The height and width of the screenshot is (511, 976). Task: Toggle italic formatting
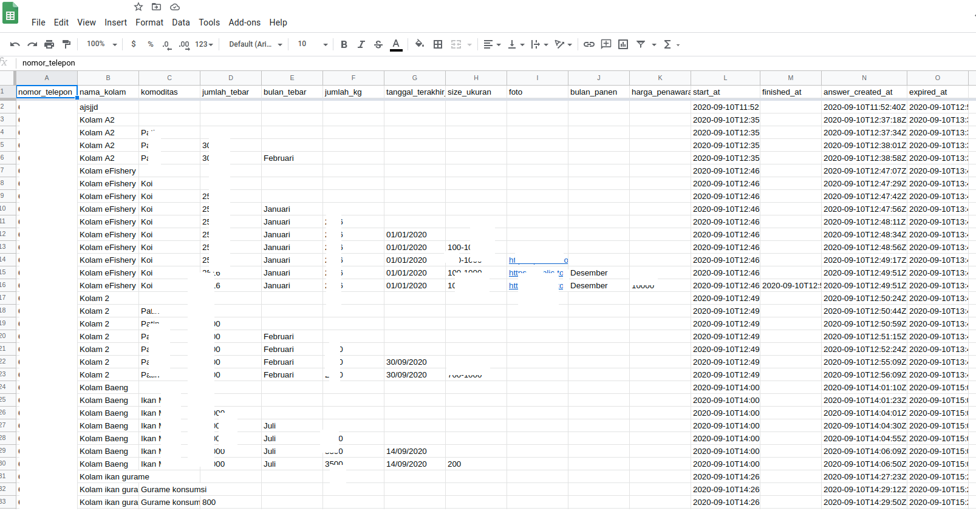click(x=361, y=44)
